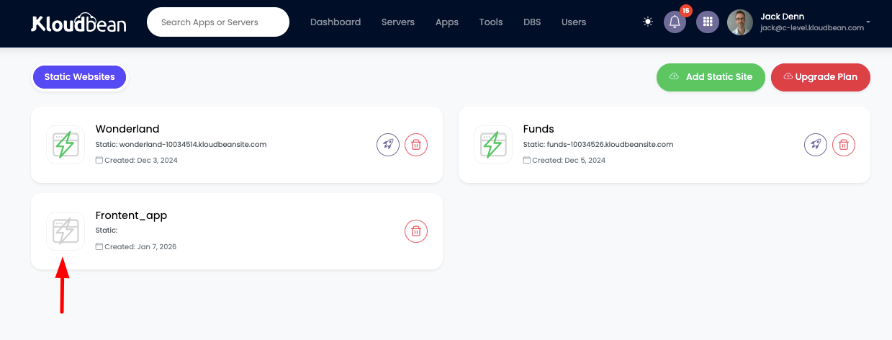892x340 pixels.
Task: Delete the Funds site trash icon
Action: (844, 145)
